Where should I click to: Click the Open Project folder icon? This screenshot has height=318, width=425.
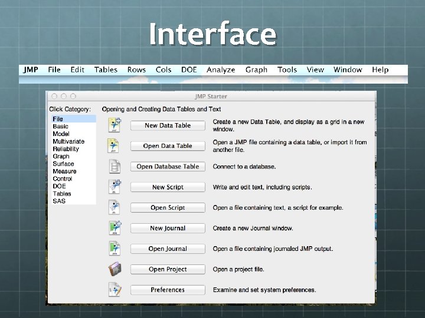(x=115, y=269)
